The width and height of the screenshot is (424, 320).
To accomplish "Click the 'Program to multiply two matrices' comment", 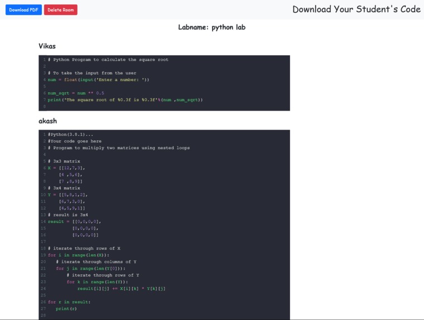I will point(119,148).
